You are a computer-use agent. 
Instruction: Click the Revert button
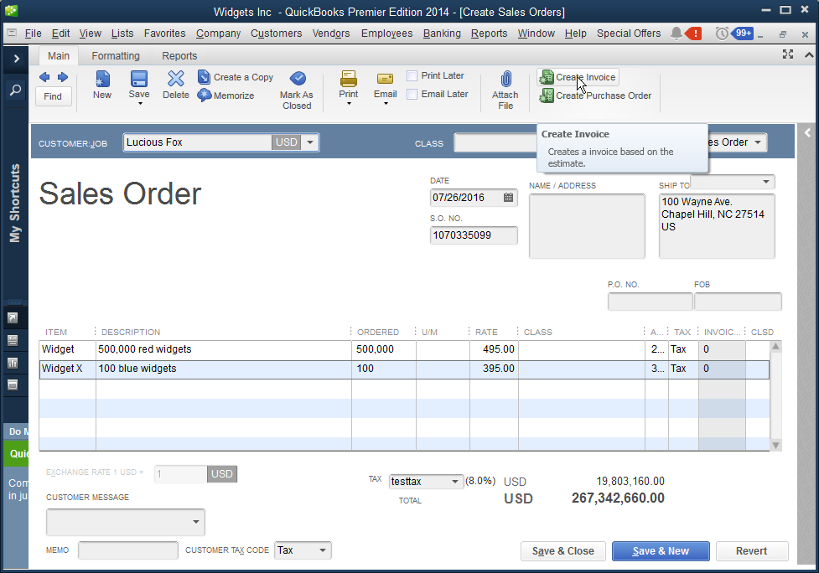tap(752, 551)
